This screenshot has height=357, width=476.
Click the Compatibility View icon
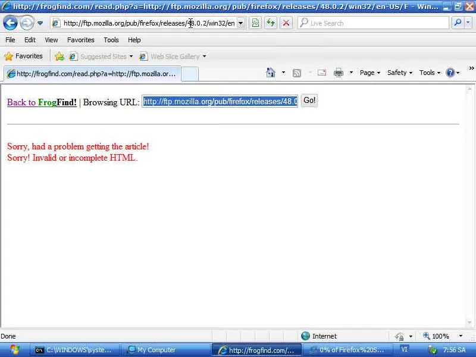(256, 23)
